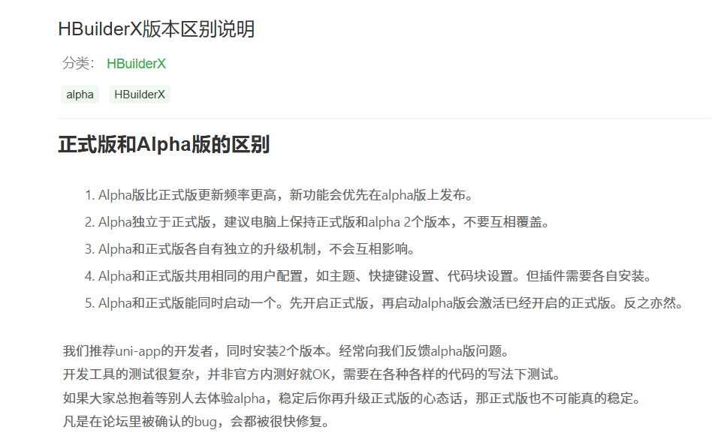Image resolution: width=712 pixels, height=442 pixels.
Task: Click list item 3 about 独立的升级机制
Action: (x=250, y=249)
